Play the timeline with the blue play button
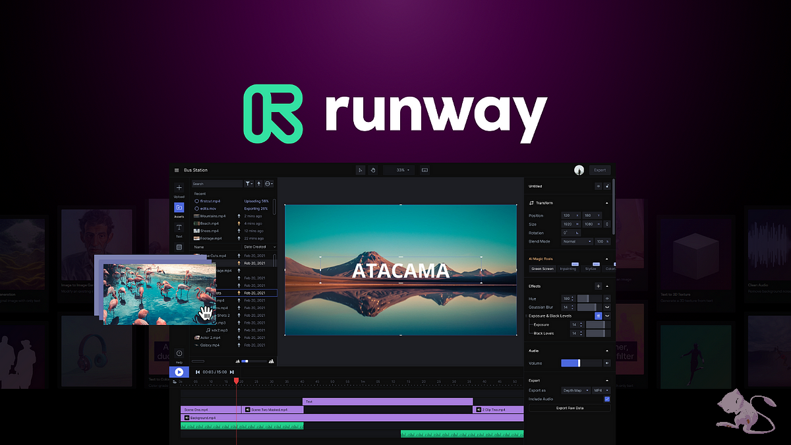Screen dimensions: 791x445 tap(179, 372)
